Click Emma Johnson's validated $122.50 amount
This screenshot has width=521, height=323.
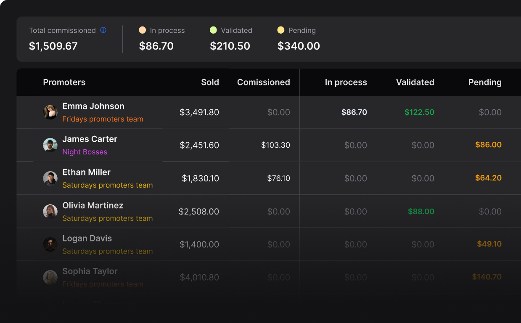(419, 112)
